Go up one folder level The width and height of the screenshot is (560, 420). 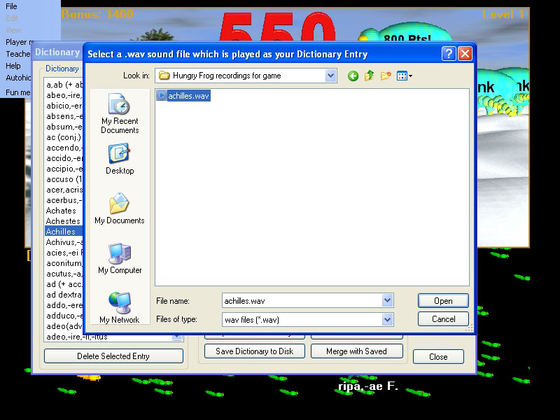point(369,76)
